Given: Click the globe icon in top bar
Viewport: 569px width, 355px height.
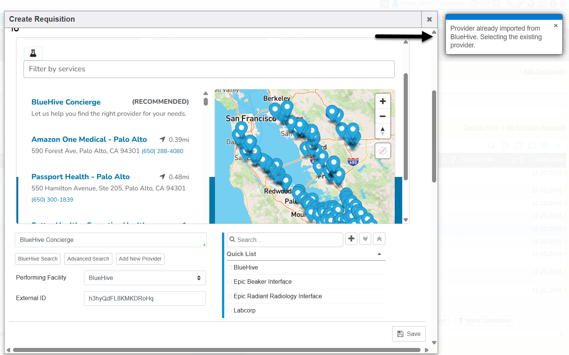Looking at the screenshot, I should click(531, 4).
